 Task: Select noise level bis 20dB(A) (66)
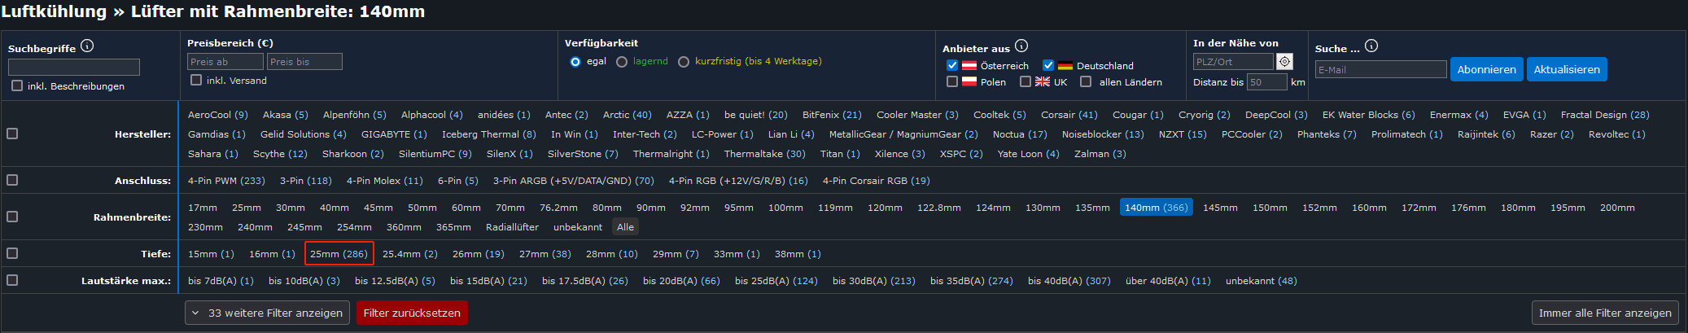click(x=681, y=281)
